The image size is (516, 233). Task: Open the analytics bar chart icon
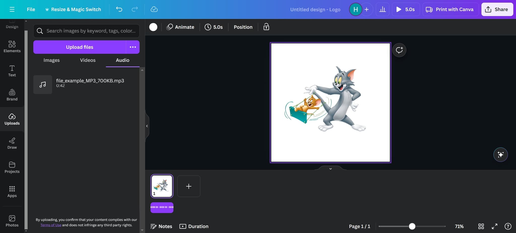(382, 9)
